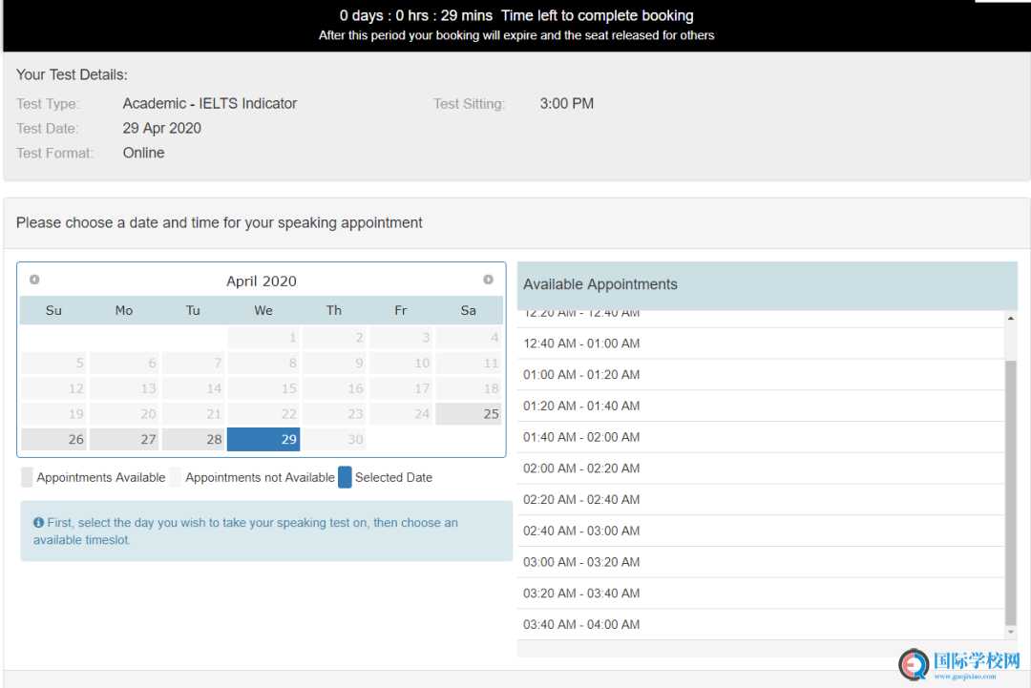Click the Su weekday column header
Image resolution: width=1031 pixels, height=688 pixels.
point(53,310)
